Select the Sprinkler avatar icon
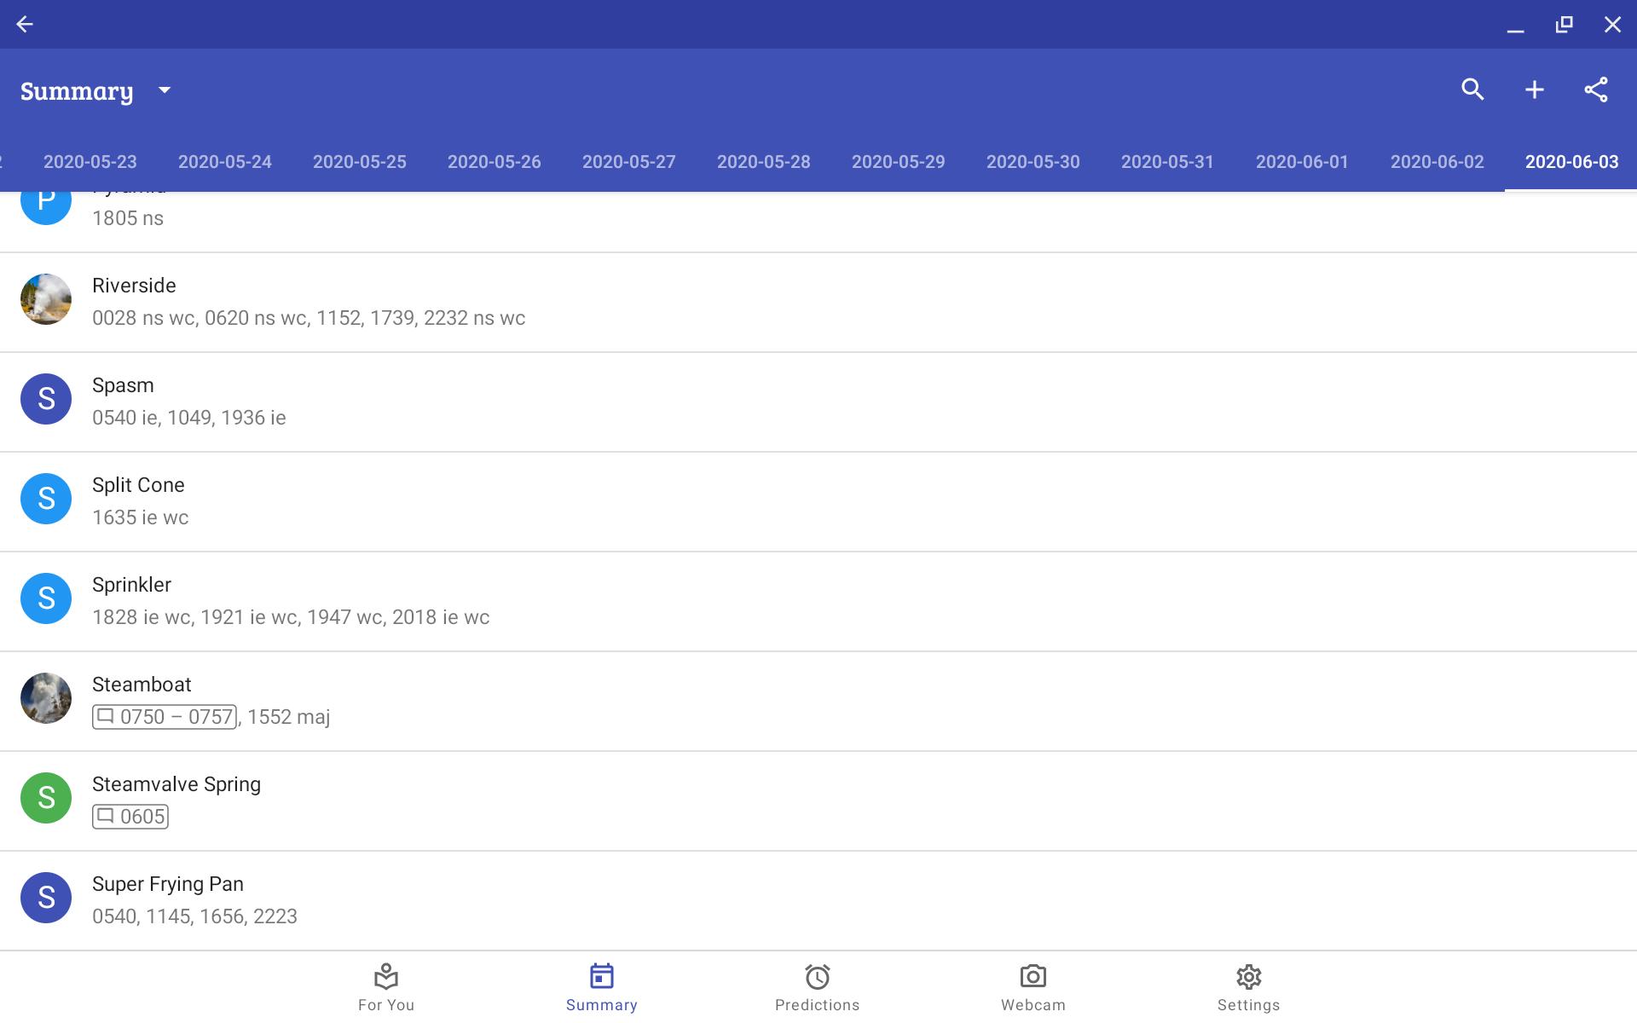Screen dimensions: 1637x1023 click(x=46, y=598)
